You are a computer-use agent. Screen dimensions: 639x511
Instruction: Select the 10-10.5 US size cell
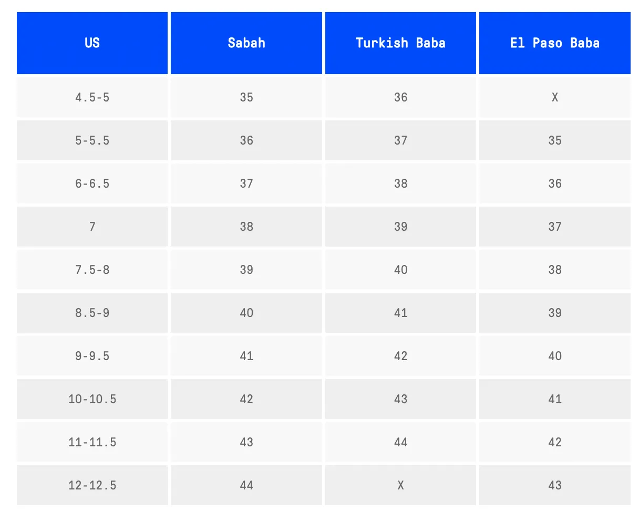pos(92,399)
